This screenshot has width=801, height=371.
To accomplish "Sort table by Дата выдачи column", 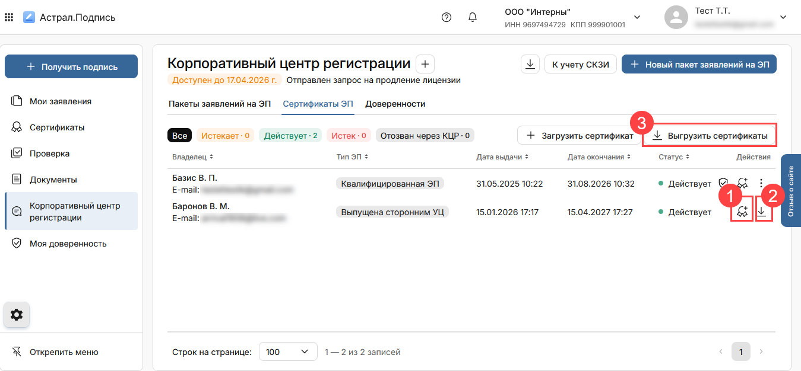I will coord(502,157).
